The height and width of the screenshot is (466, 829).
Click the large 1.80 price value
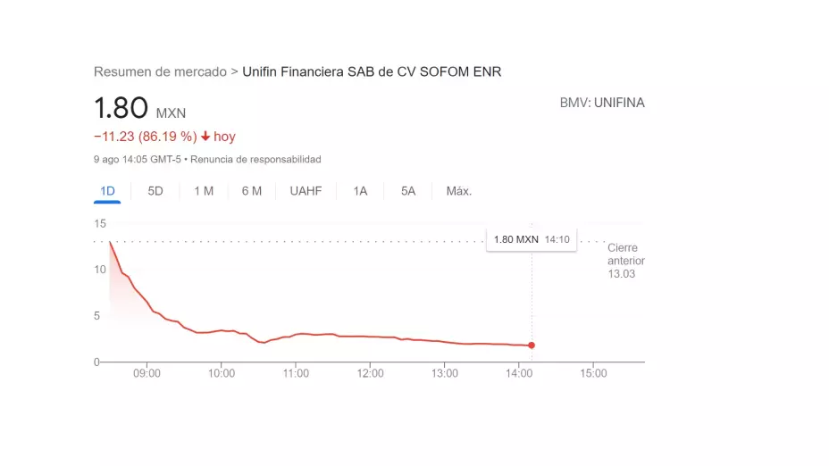tap(121, 108)
